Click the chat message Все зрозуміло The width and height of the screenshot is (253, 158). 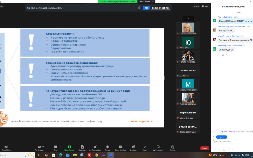pos(226,30)
